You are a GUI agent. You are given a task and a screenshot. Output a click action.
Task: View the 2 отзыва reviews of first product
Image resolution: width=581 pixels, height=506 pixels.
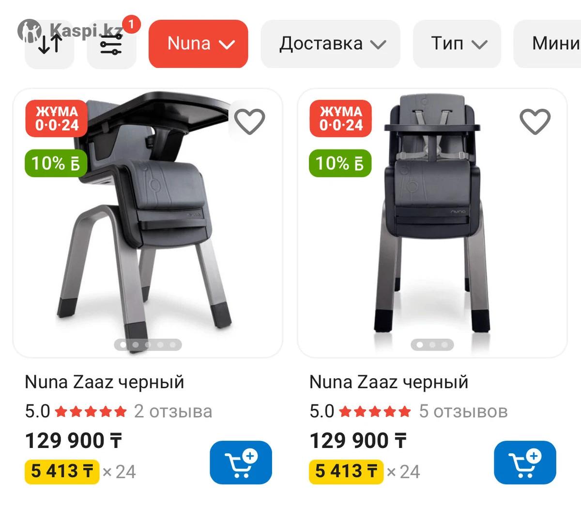pyautogui.click(x=173, y=411)
